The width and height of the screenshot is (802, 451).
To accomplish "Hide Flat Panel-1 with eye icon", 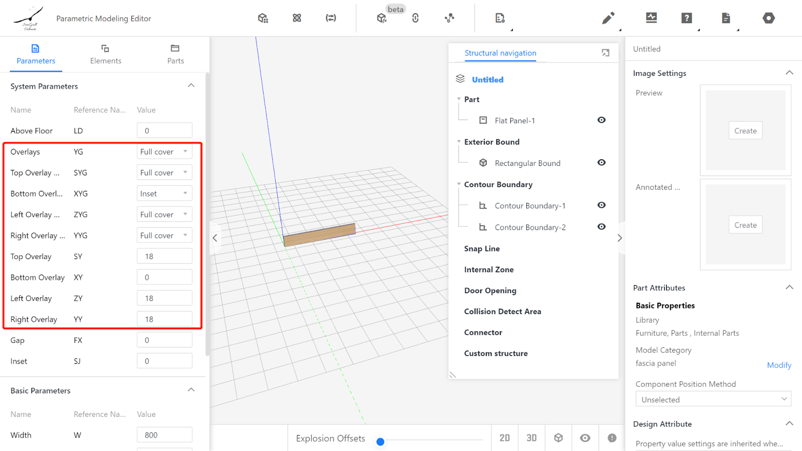I will coord(601,120).
